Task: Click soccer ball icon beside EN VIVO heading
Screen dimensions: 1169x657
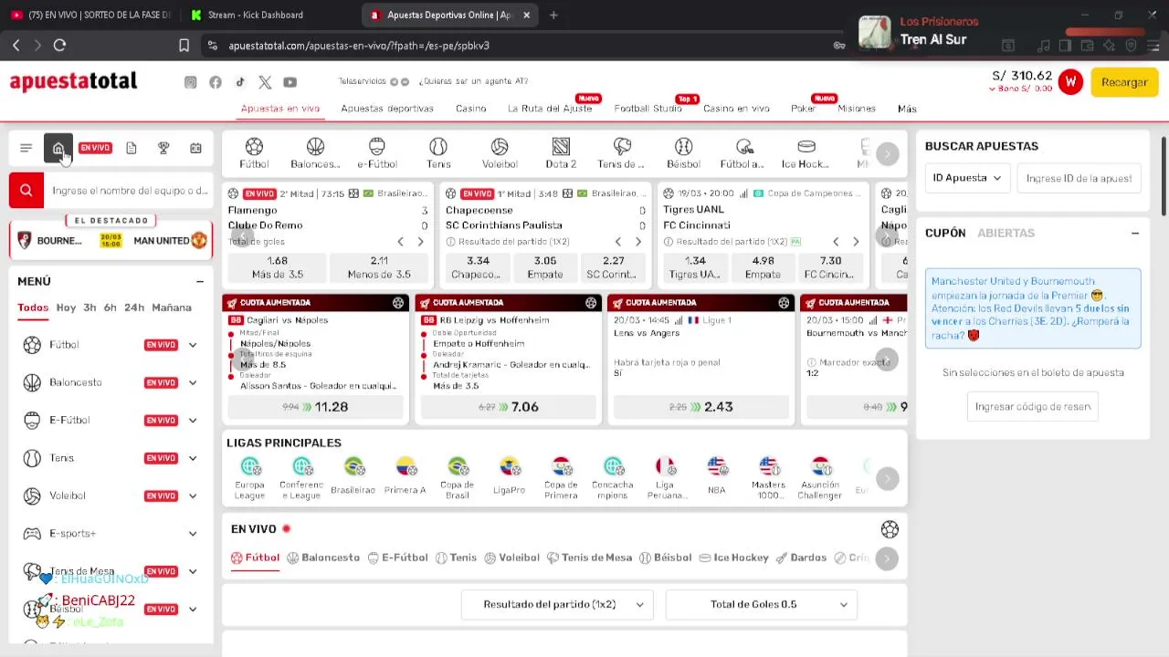Action: (x=890, y=529)
